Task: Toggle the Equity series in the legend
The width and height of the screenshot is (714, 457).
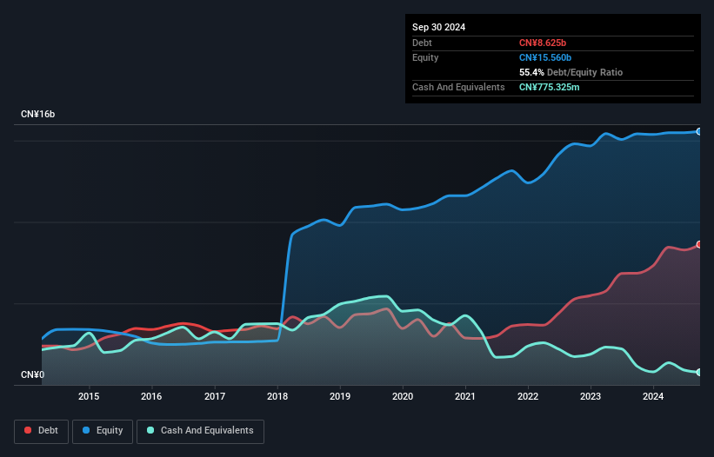Action: coord(103,431)
